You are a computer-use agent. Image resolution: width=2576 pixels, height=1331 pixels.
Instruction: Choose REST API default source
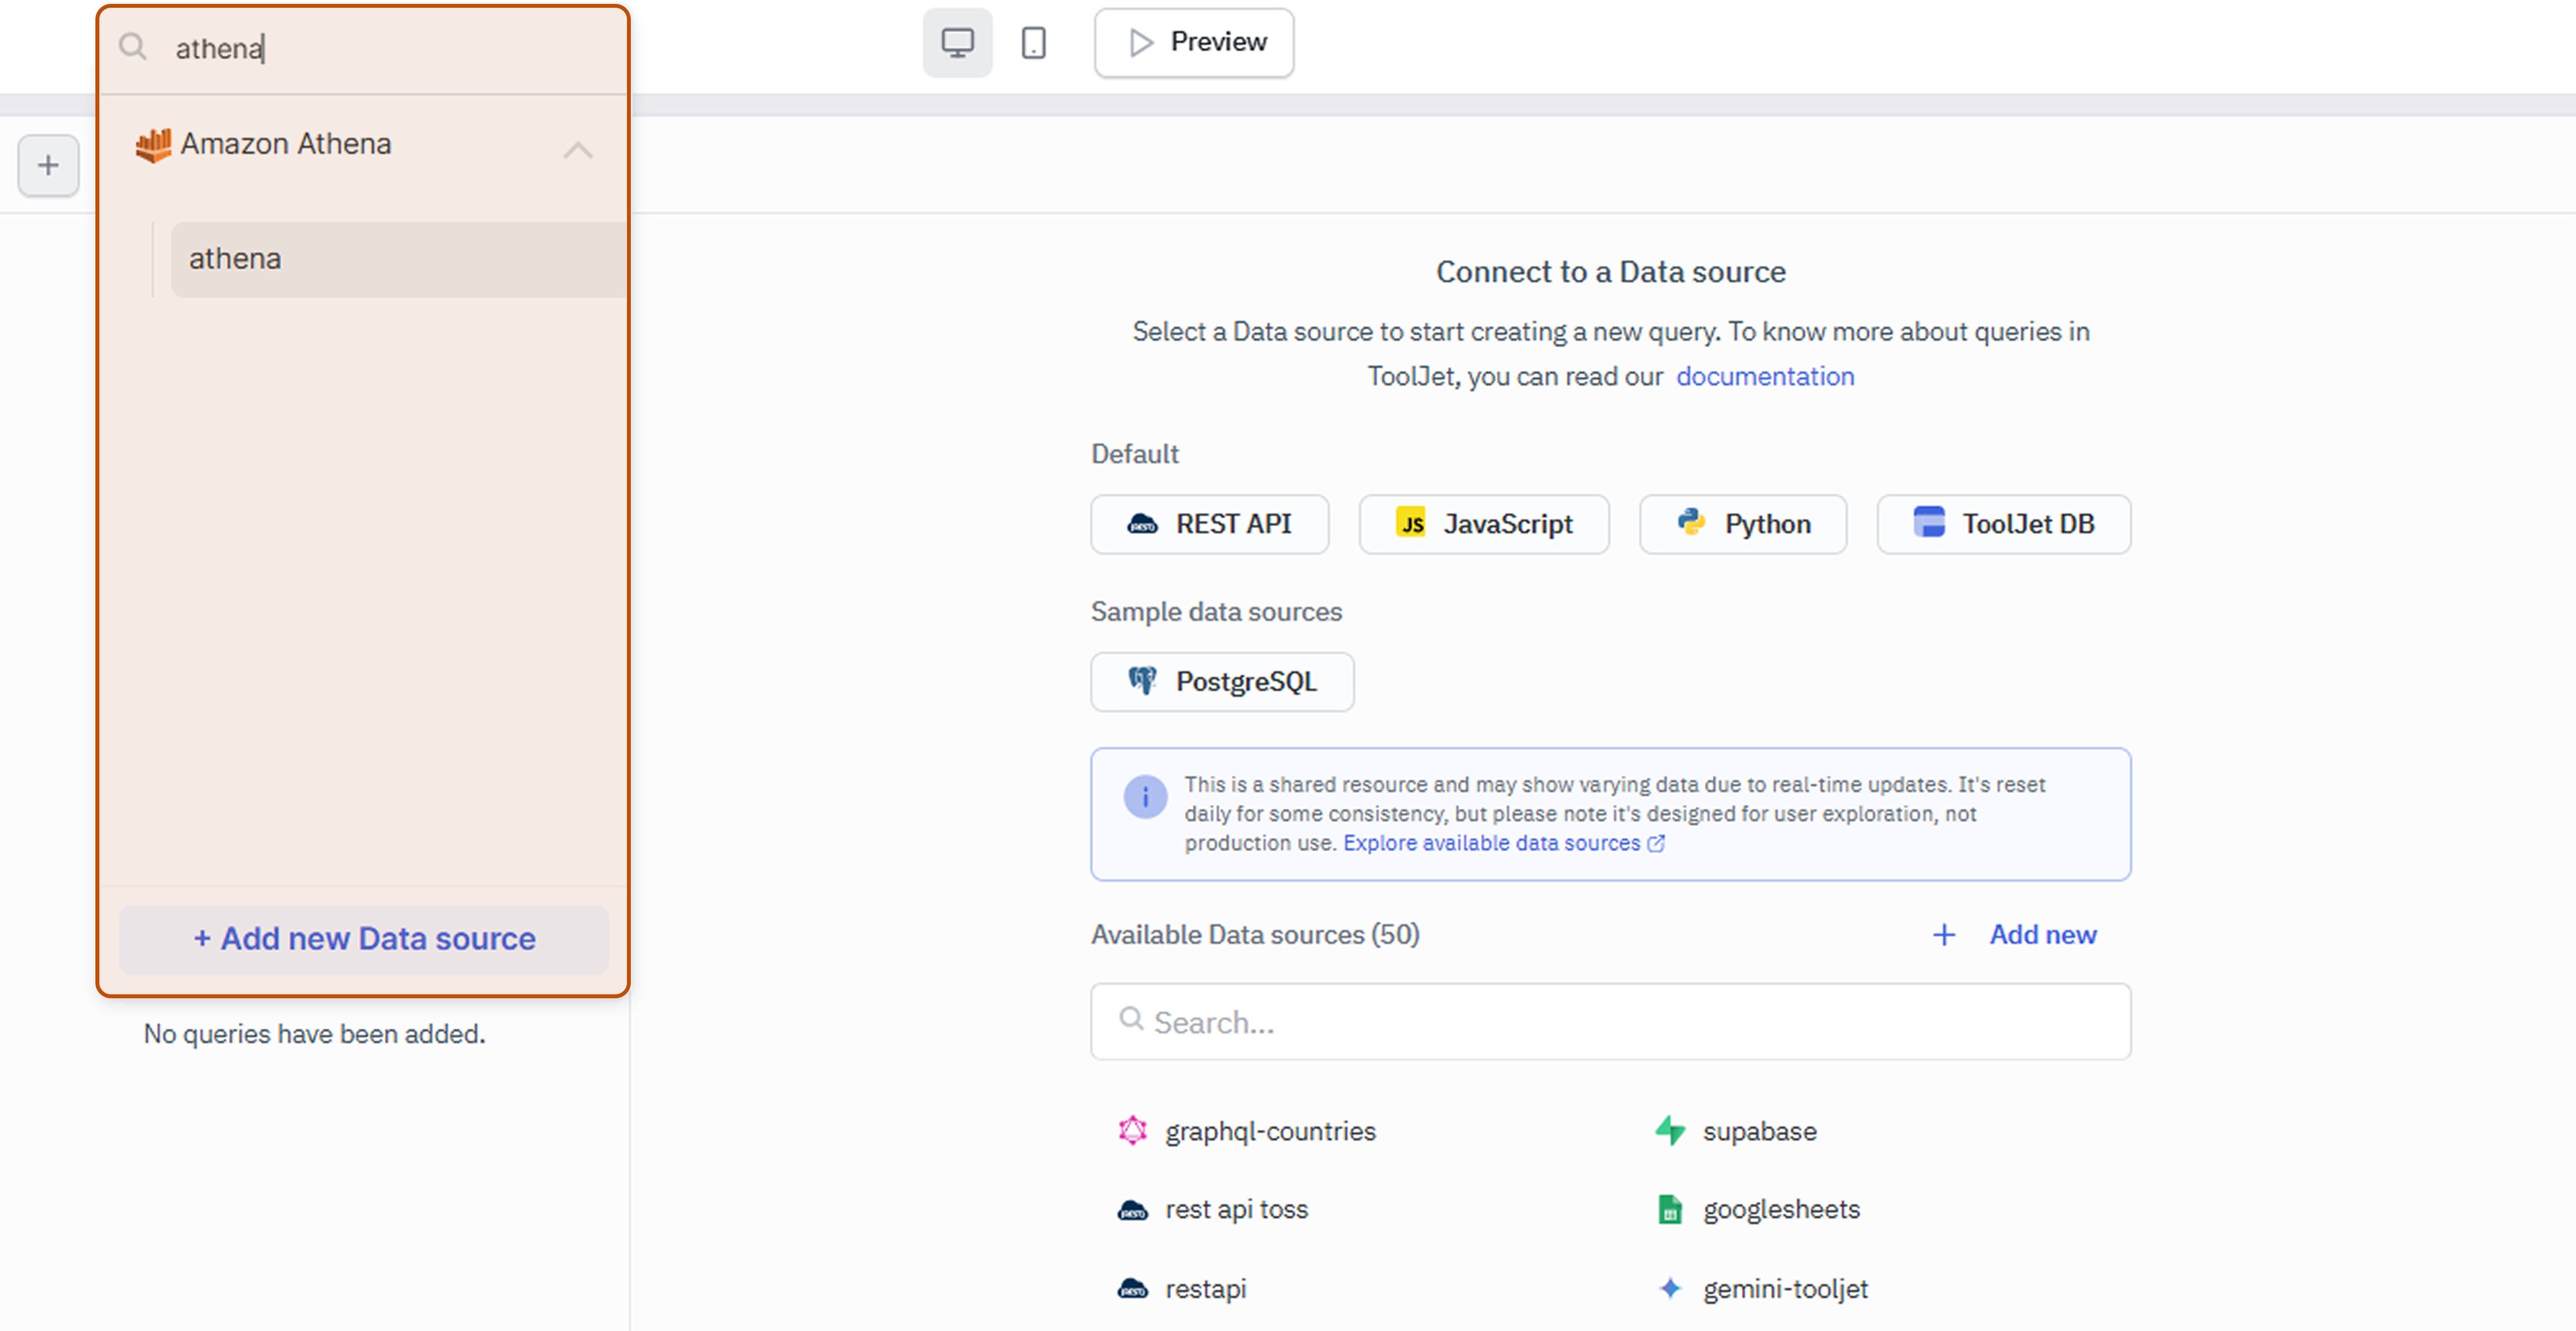(1209, 523)
